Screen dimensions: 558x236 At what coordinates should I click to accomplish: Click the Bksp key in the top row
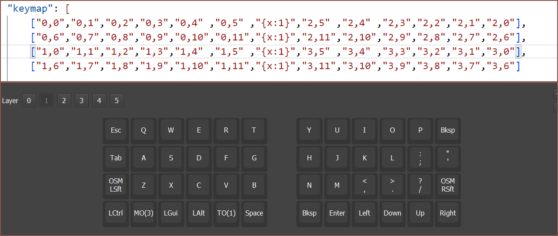click(x=448, y=130)
